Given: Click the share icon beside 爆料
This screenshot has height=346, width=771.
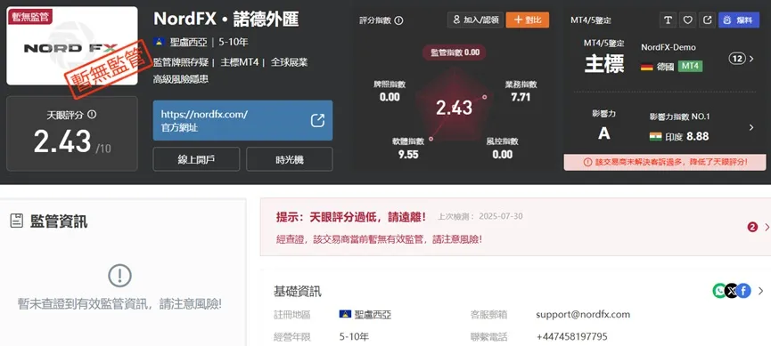Looking at the screenshot, I should tap(707, 20).
